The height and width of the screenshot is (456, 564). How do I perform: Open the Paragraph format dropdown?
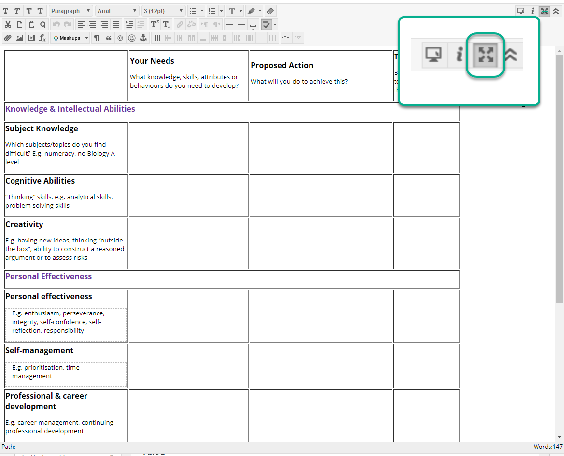tap(70, 11)
